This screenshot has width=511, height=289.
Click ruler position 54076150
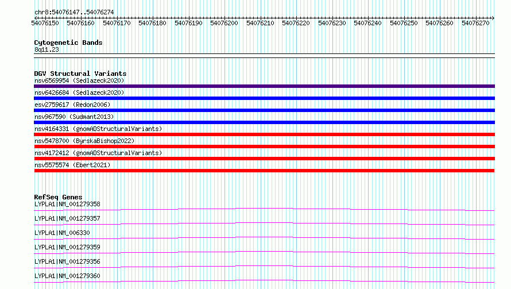[x=45, y=23]
